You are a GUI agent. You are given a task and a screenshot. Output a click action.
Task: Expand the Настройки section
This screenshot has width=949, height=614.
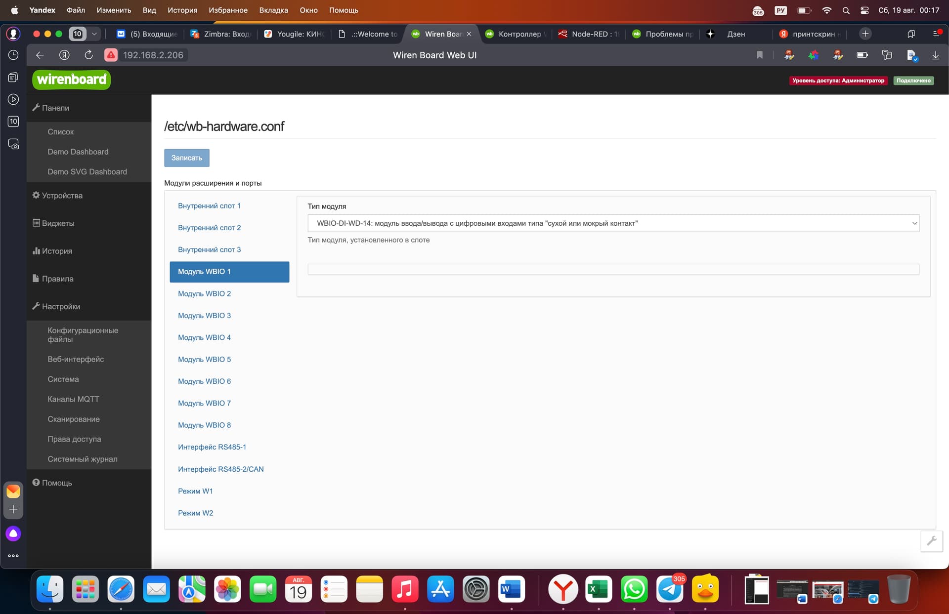coord(56,306)
